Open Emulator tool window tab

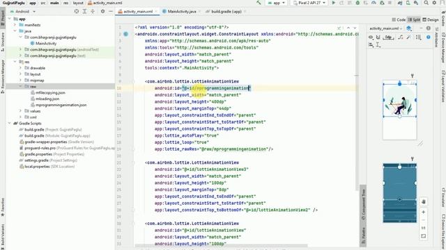tap(443, 197)
